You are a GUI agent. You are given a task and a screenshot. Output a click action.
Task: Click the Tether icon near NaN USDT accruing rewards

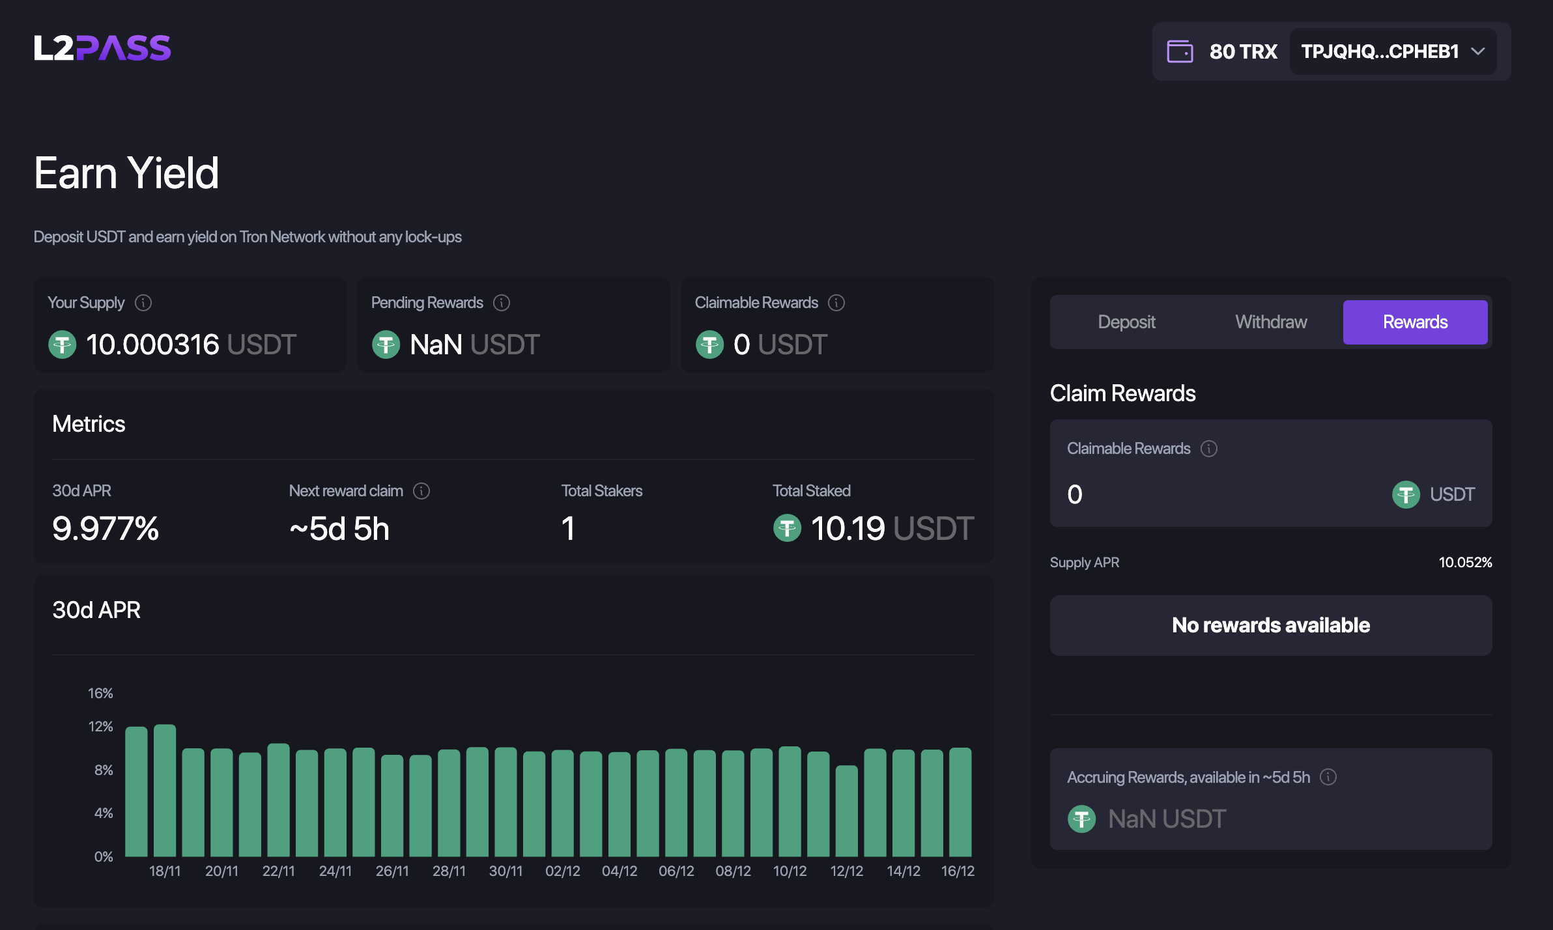coord(1081,819)
